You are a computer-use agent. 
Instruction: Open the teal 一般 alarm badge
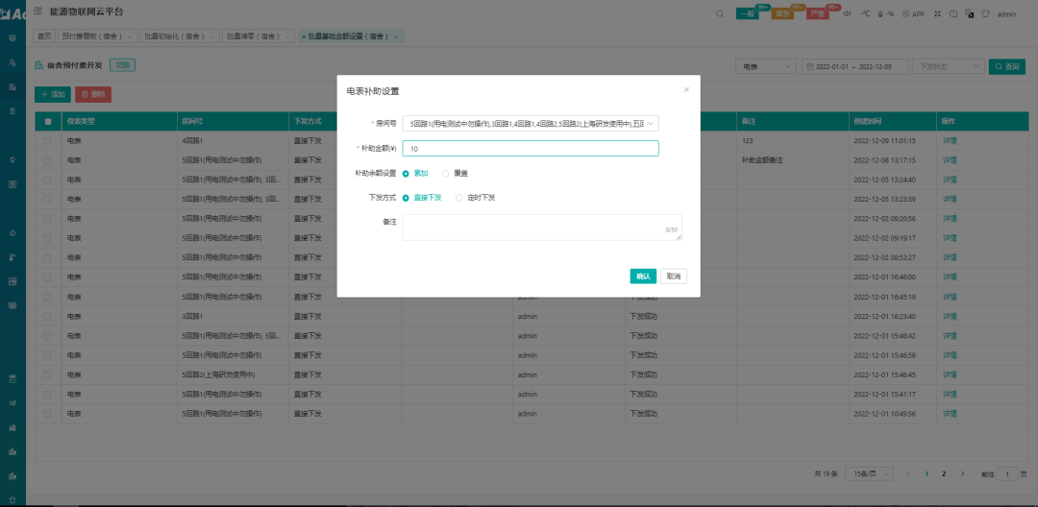click(x=748, y=13)
